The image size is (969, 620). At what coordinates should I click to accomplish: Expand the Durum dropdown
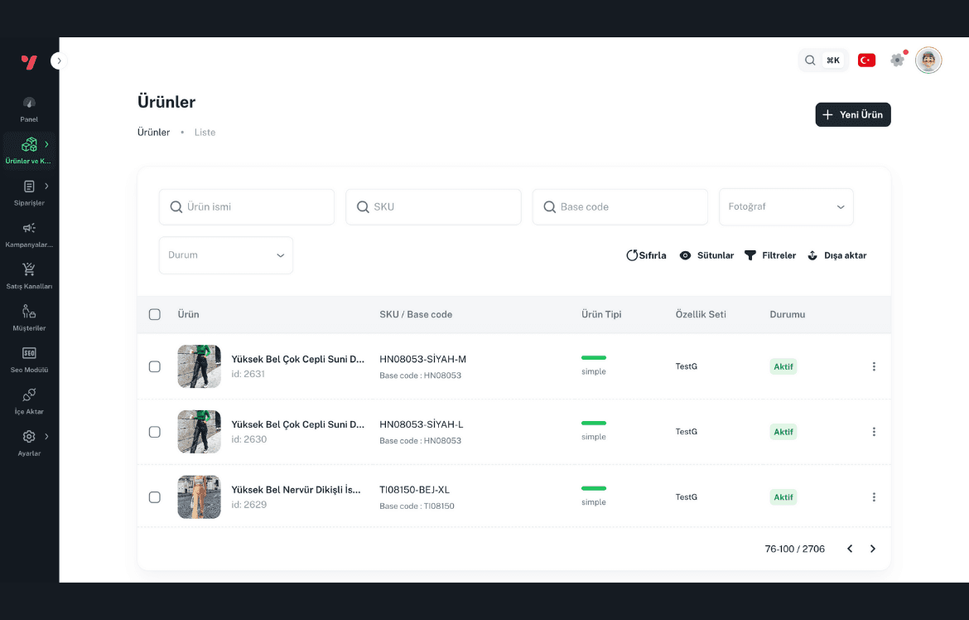[x=225, y=255]
